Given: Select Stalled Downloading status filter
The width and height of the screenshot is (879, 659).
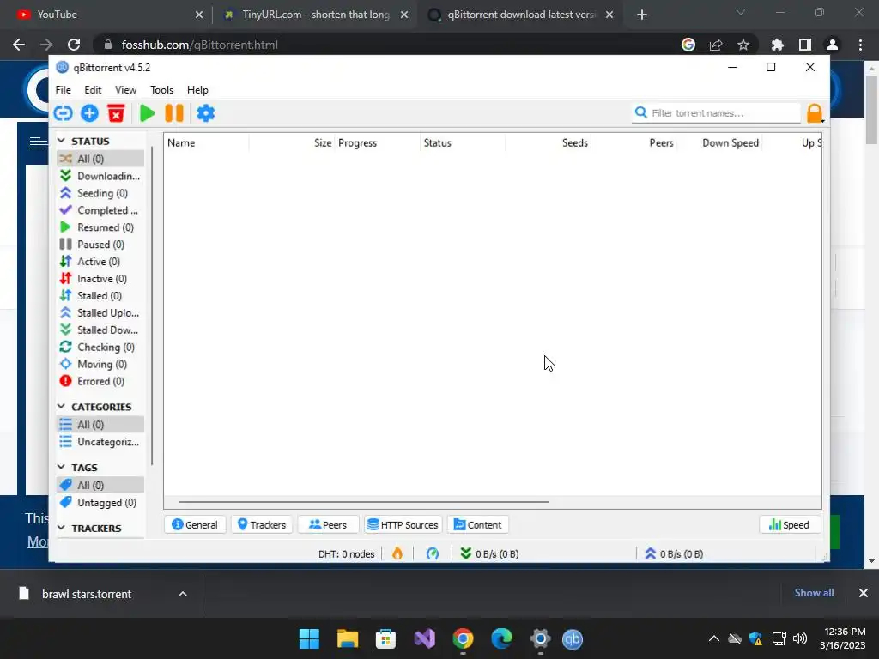Looking at the screenshot, I should pos(100,330).
